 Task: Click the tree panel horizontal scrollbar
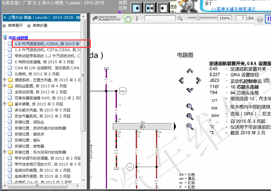37,186
